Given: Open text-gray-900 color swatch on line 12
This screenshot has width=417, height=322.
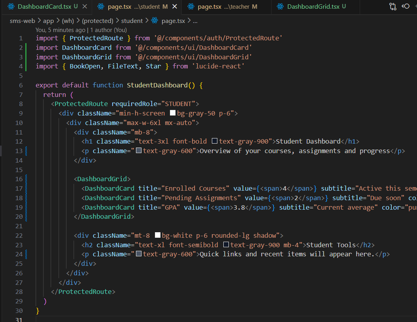Looking at the screenshot, I should (x=215, y=141).
